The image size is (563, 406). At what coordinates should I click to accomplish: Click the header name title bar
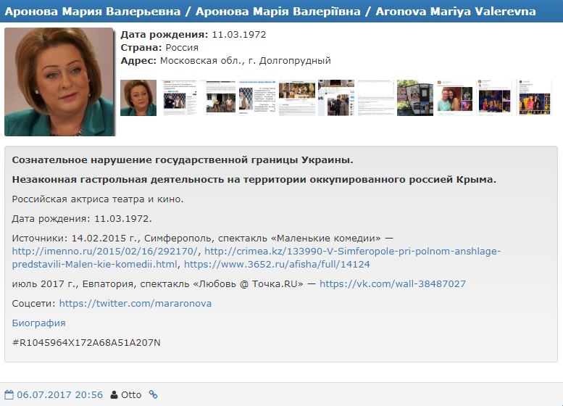[281, 11]
